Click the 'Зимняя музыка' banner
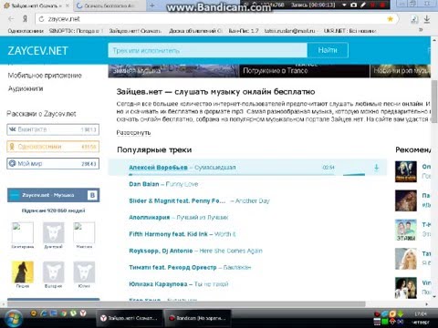This screenshot has height=328, width=438. tap(173, 71)
